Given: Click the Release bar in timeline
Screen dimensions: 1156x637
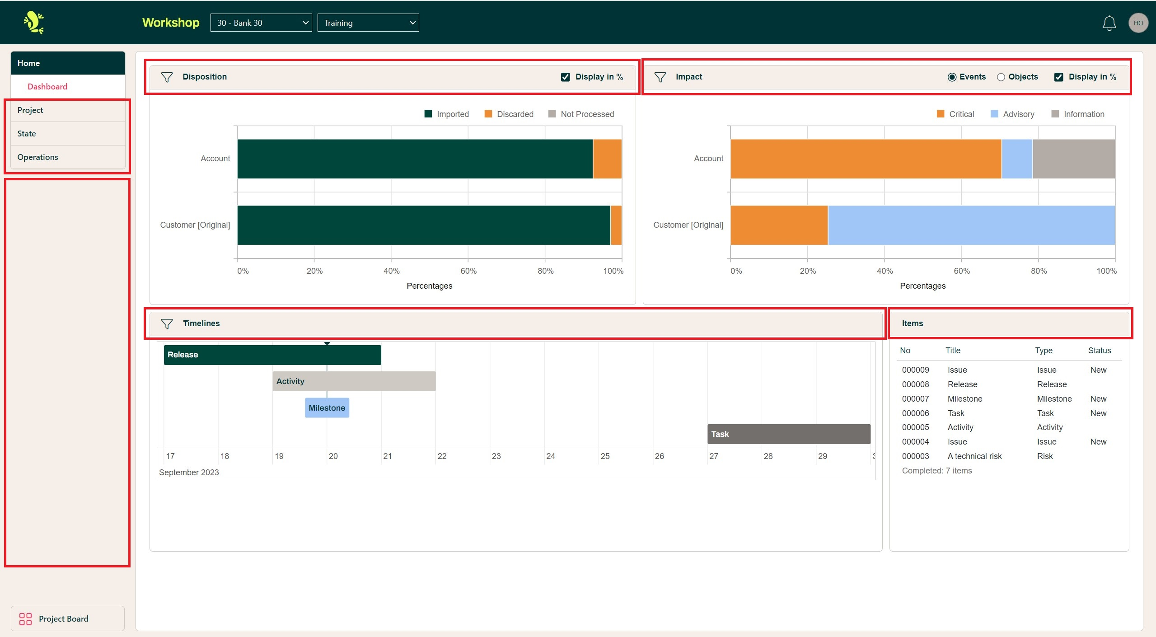Looking at the screenshot, I should (x=272, y=355).
